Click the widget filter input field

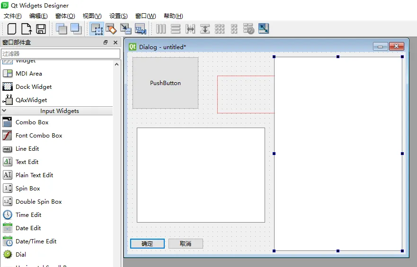point(61,53)
